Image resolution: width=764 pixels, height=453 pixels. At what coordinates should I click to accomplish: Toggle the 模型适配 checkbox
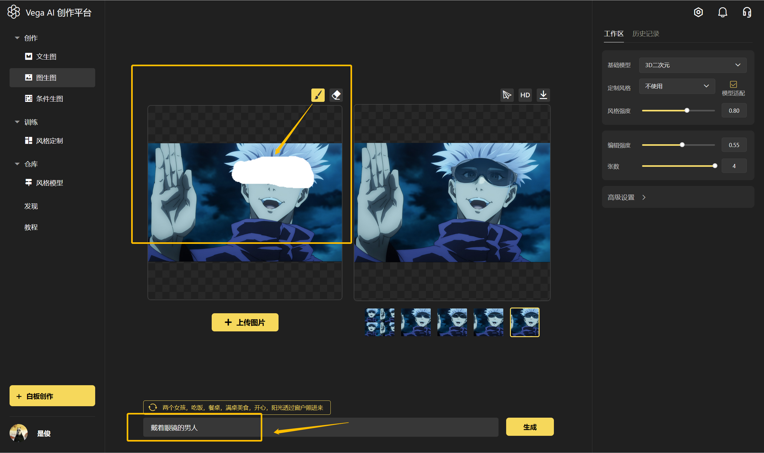[x=733, y=84]
